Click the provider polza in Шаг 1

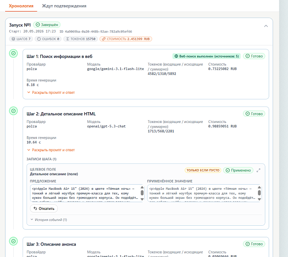[x=32, y=69]
